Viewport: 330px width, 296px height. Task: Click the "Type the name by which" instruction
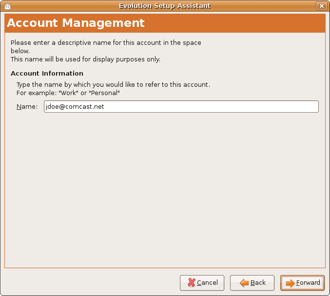coord(113,84)
